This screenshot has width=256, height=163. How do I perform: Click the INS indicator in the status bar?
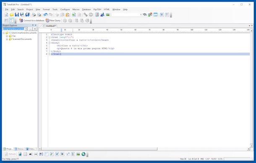click(202, 159)
